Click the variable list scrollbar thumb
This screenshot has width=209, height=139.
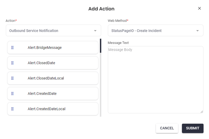pos(100,46)
